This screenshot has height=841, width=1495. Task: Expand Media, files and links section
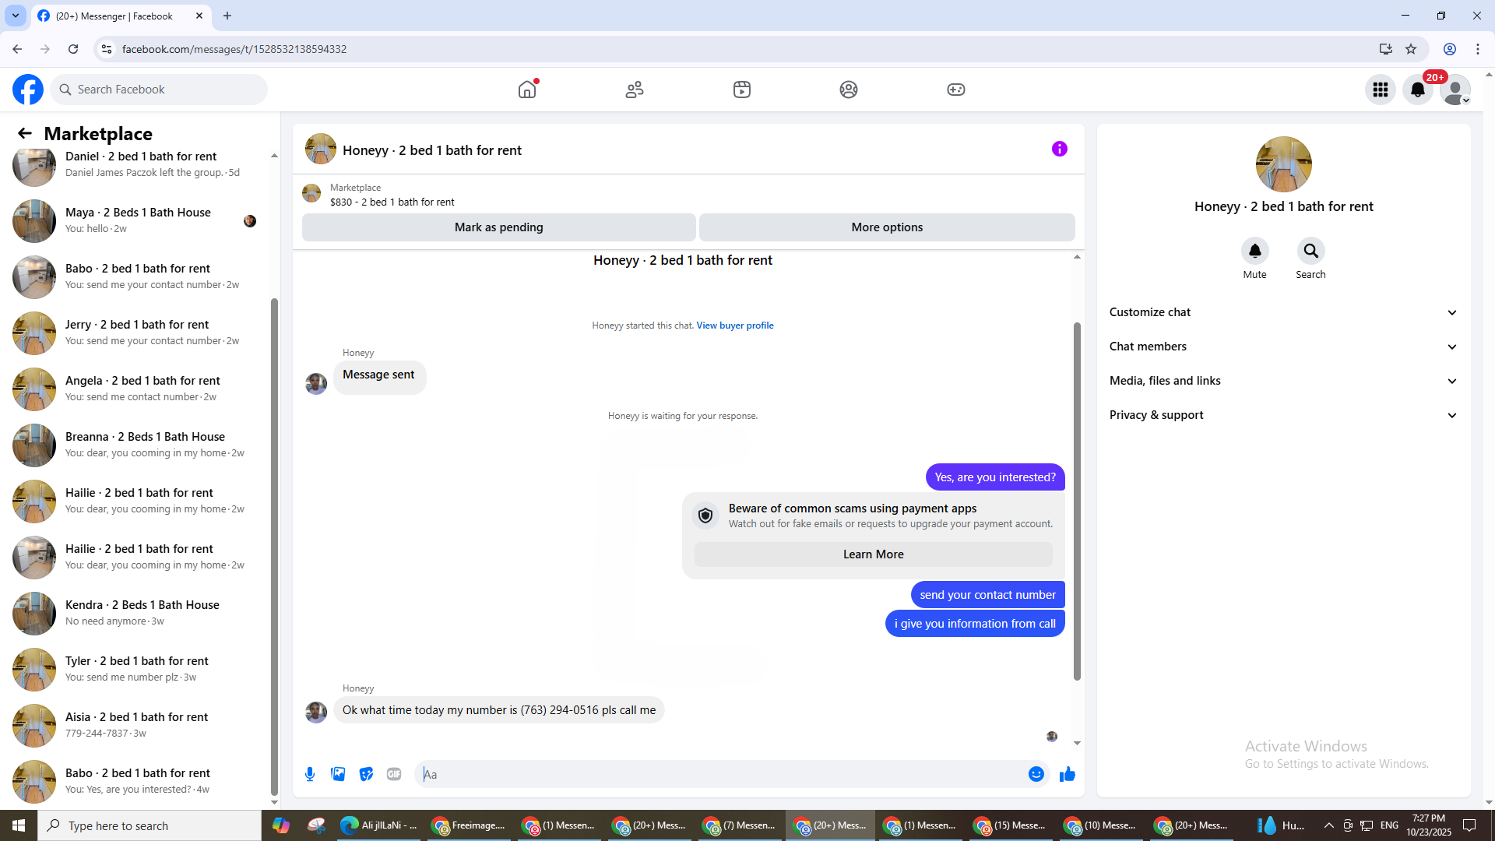tap(1283, 381)
